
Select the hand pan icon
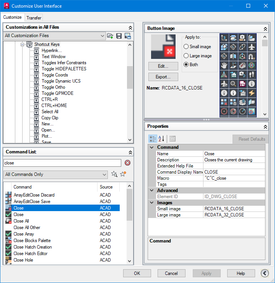point(224,65)
